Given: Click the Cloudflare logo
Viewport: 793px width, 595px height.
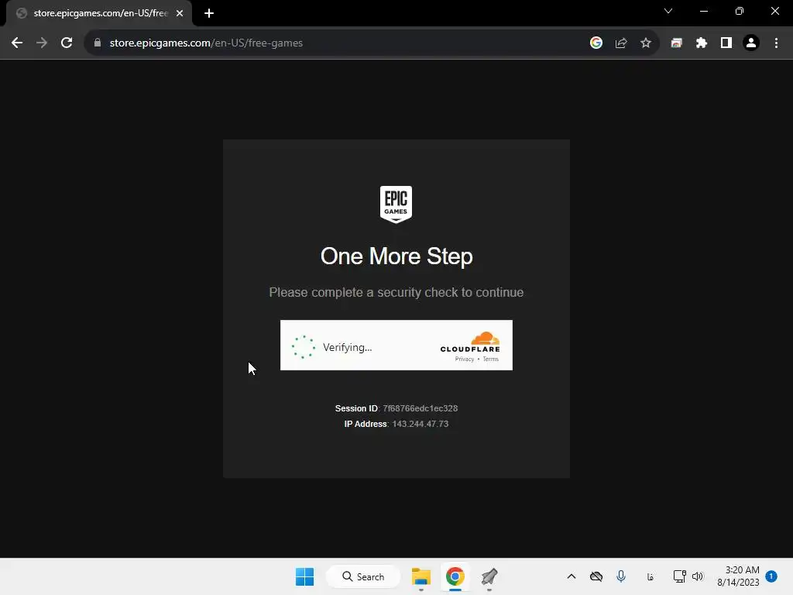Looking at the screenshot, I should tap(470, 342).
